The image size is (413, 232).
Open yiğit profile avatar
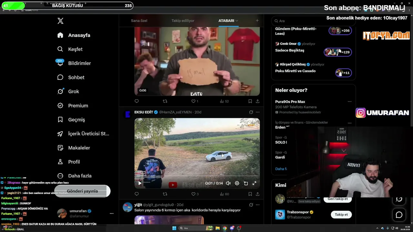click(128, 207)
